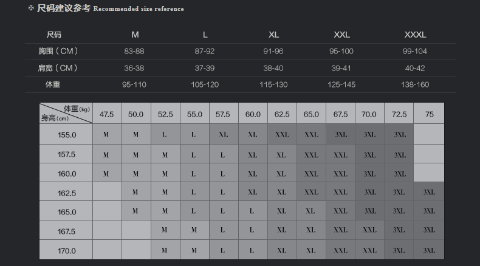The width and height of the screenshot is (480, 266).
Task: Select shoulder width value 36-38
Action: (135, 68)
